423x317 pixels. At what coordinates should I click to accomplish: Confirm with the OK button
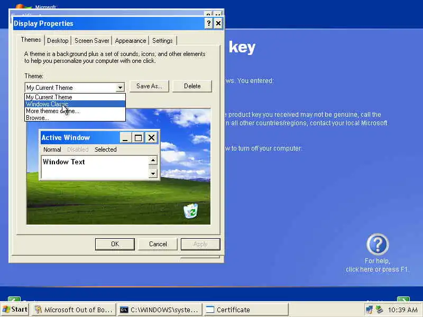coord(115,244)
